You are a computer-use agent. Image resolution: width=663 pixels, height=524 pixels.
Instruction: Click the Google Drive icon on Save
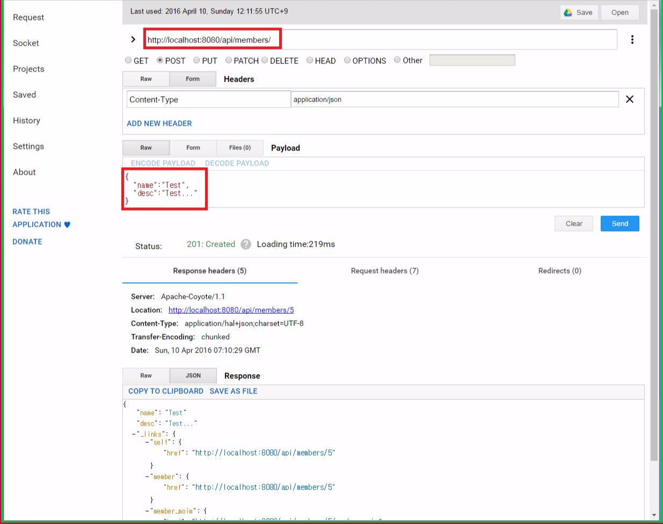568,12
